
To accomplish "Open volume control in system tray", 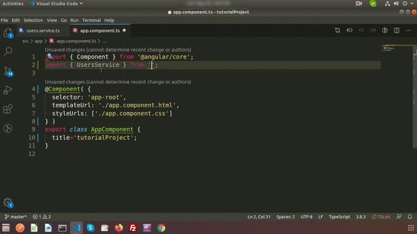I will (396, 3).
